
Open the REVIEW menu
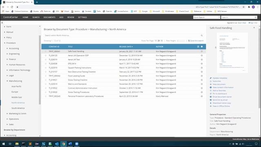point(71,17)
